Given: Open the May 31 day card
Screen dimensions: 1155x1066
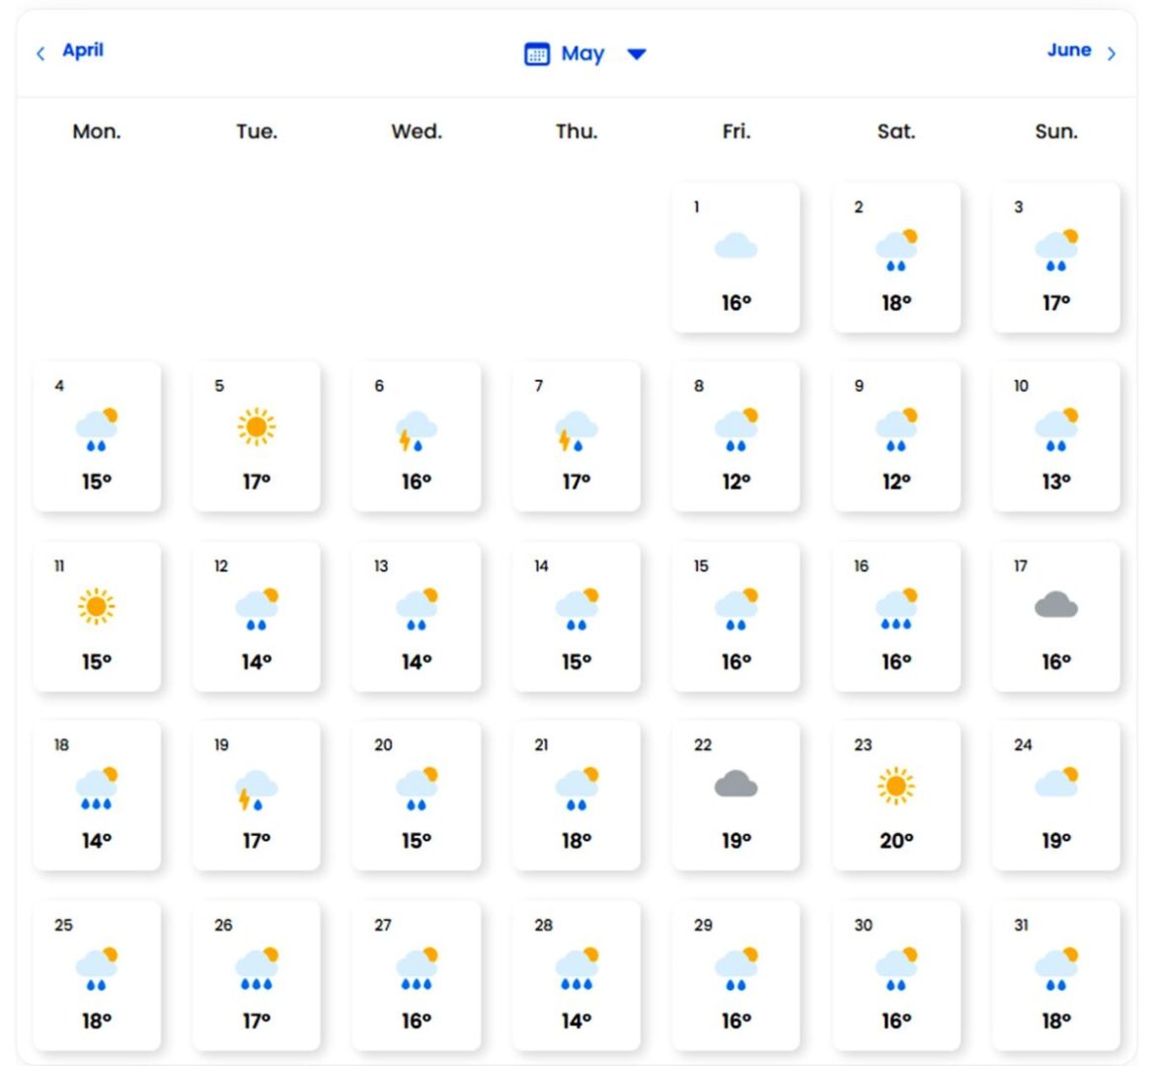Looking at the screenshot, I should click(x=1055, y=975).
